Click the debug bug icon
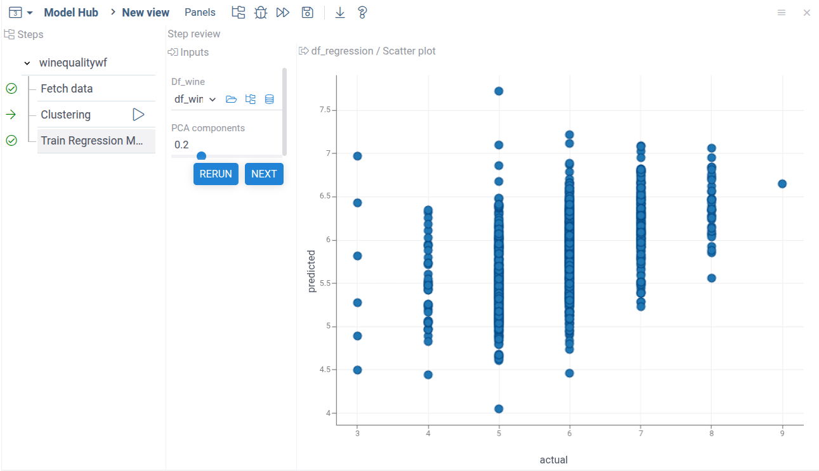 pyautogui.click(x=261, y=13)
